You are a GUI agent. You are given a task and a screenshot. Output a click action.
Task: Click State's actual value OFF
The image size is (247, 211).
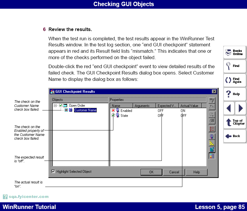(184, 115)
